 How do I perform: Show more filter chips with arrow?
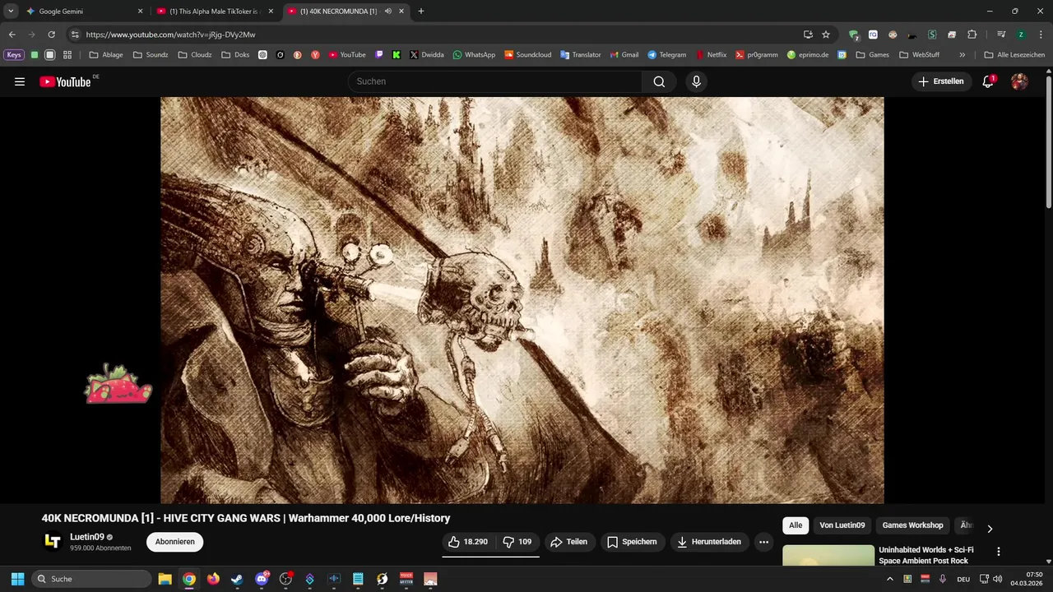tap(990, 528)
